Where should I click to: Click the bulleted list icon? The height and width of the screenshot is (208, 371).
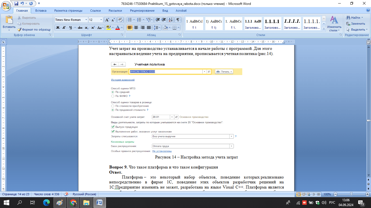(x=130, y=20)
